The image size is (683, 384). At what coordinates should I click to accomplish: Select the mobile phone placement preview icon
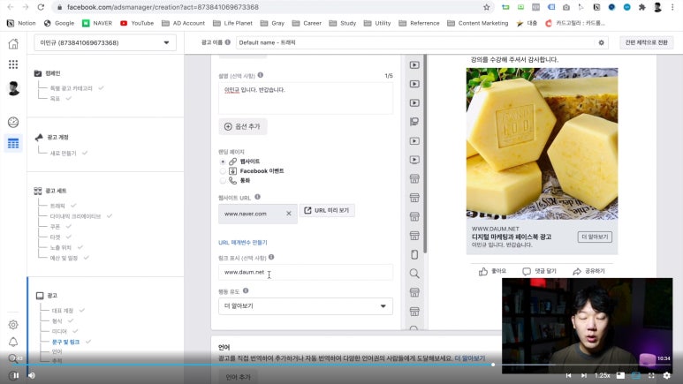414,254
